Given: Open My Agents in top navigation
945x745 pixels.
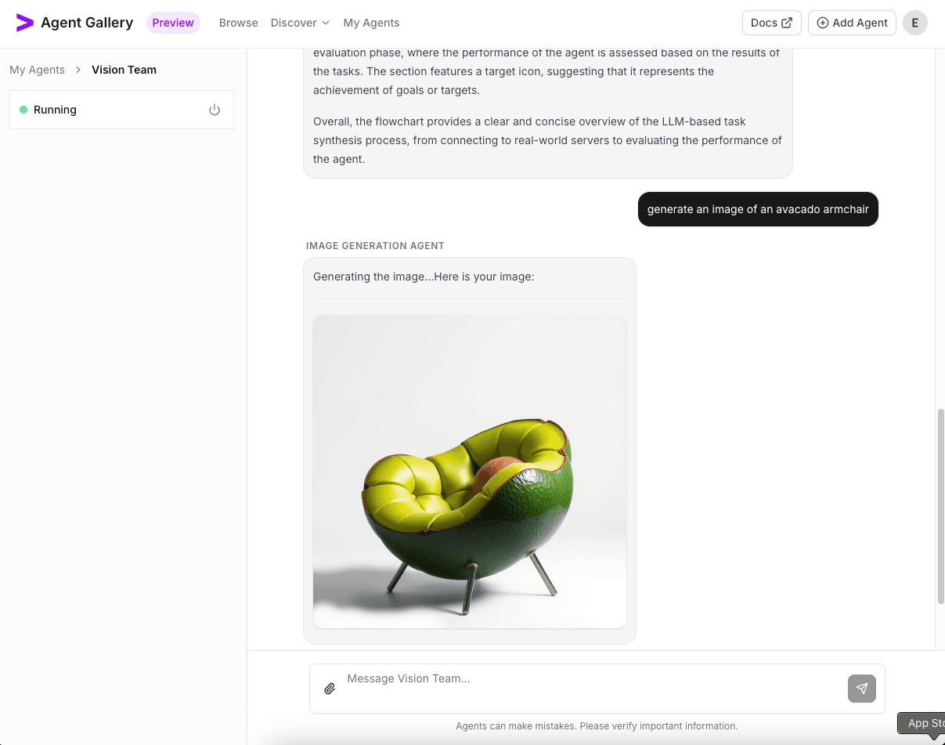Looking at the screenshot, I should (x=371, y=23).
